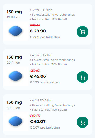
Task: Add 10 Pillen package to cart
Action: pos(83,32)
